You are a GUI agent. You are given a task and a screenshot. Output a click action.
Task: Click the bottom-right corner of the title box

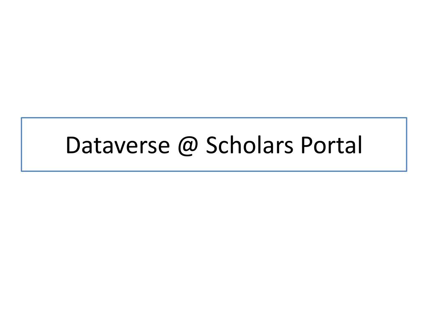point(406,171)
